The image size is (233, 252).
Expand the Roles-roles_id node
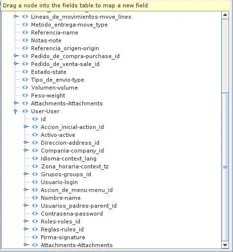coord(26,221)
